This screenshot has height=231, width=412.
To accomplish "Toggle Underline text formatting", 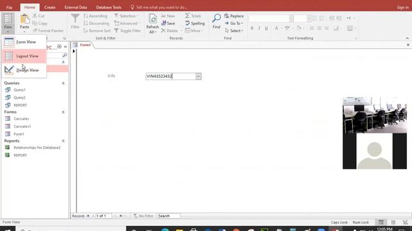I will 266,28.
